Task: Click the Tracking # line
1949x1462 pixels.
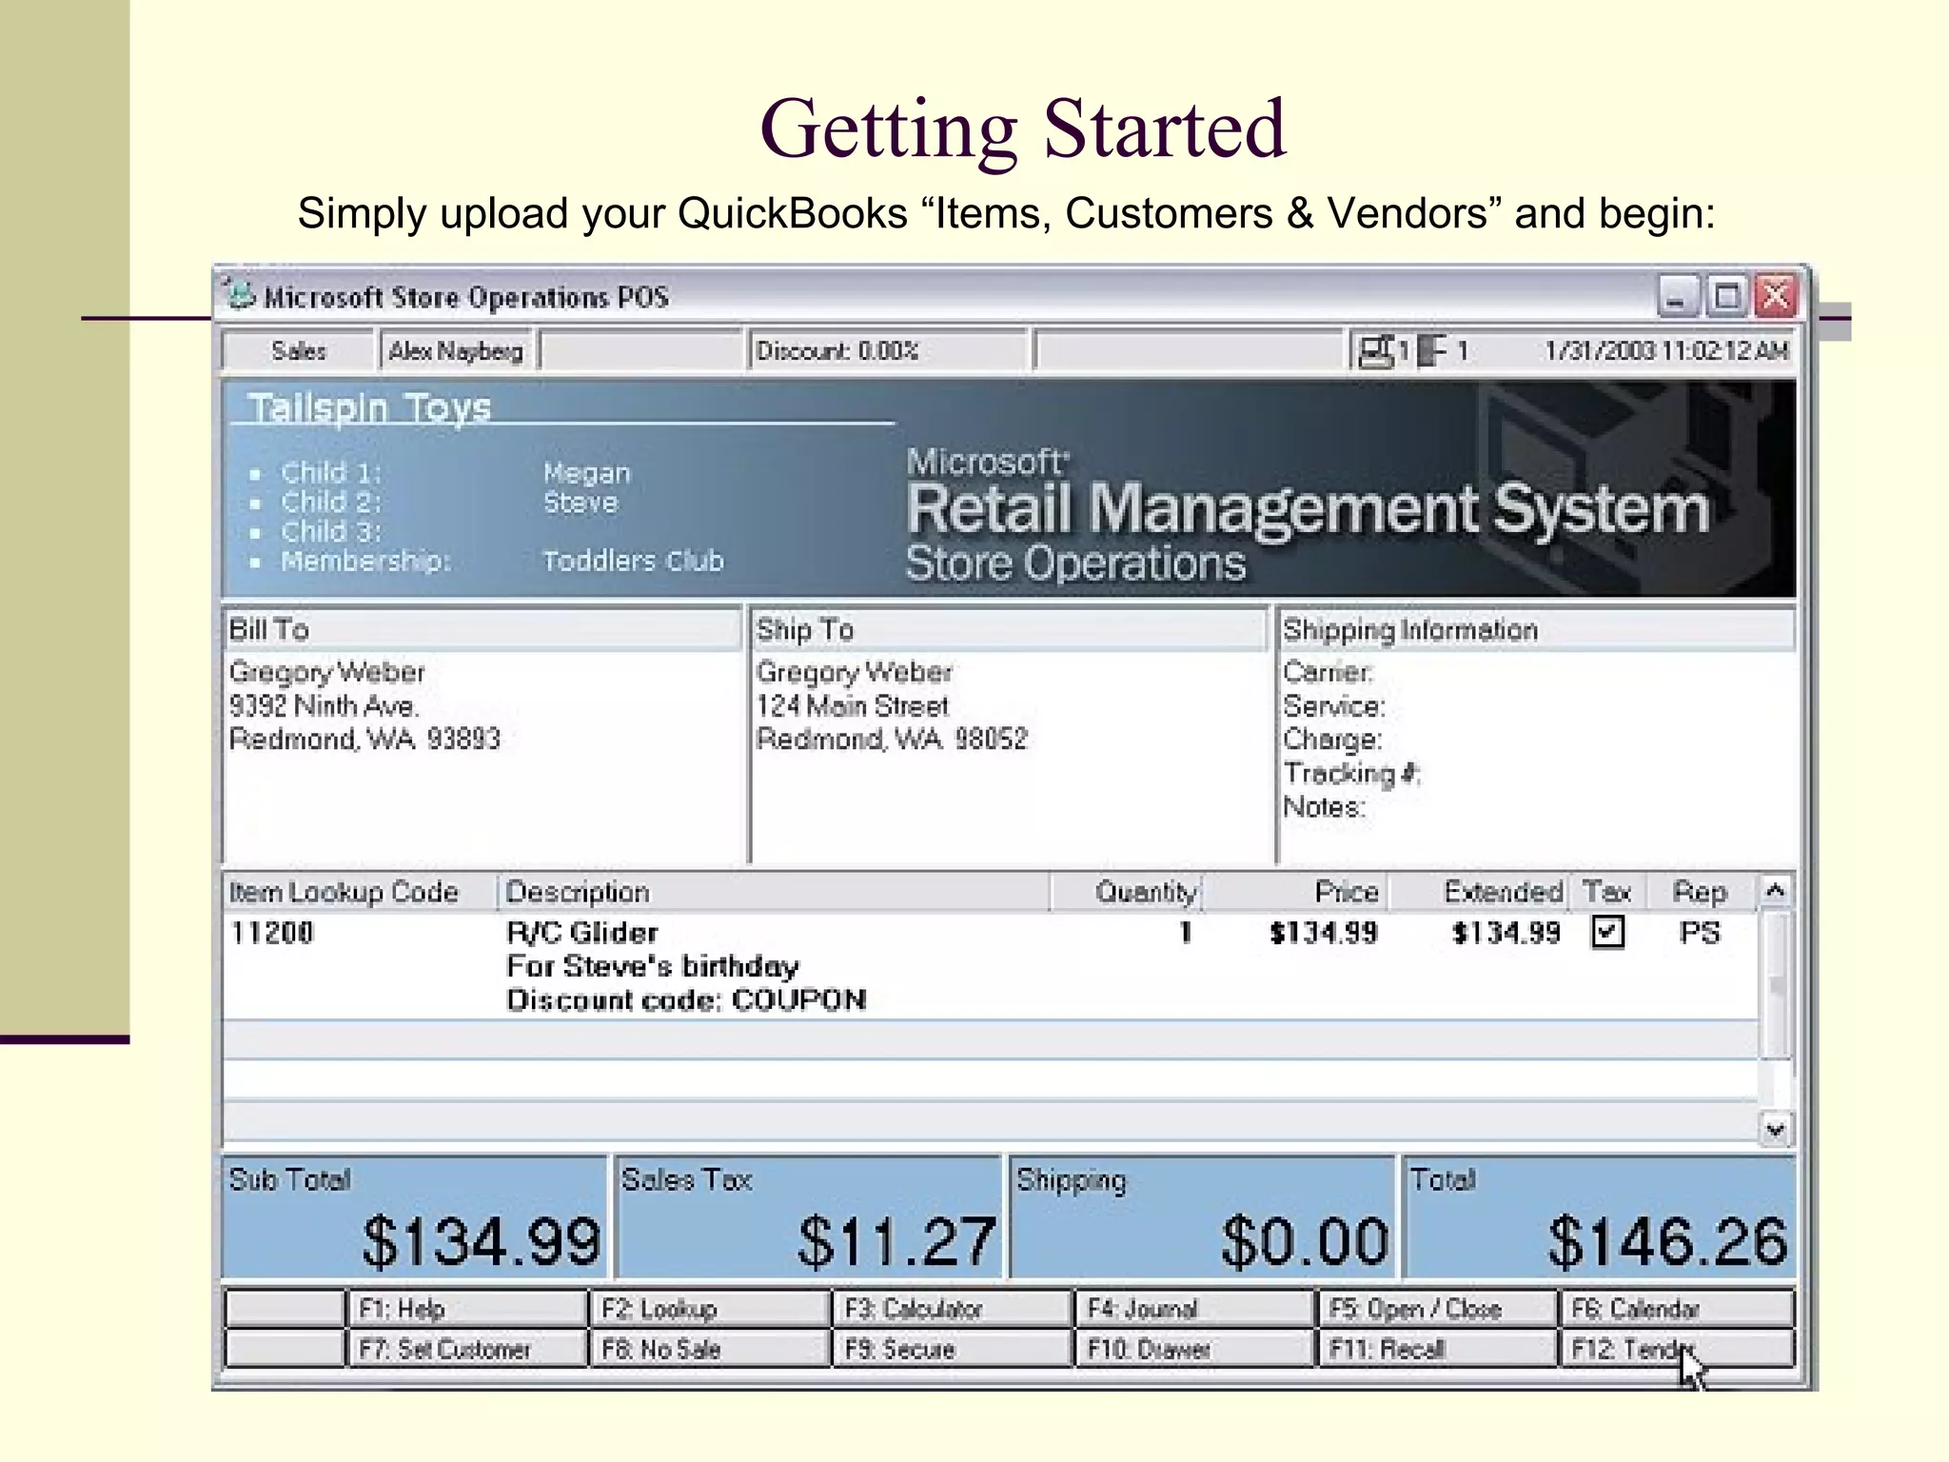Action: pos(1351,773)
